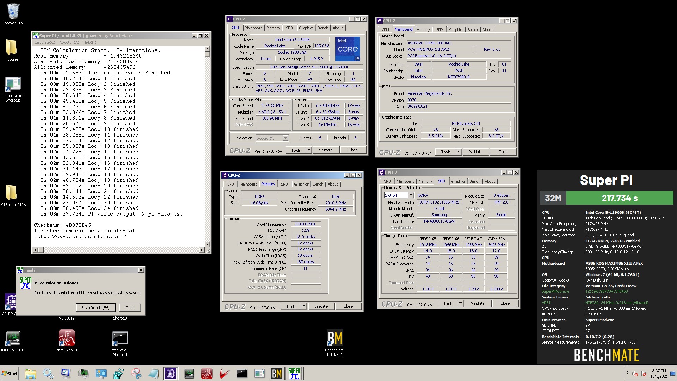The image size is (677, 381).
Task: Switch to SPD tab in CPU-Z Memory window
Action: 284,184
